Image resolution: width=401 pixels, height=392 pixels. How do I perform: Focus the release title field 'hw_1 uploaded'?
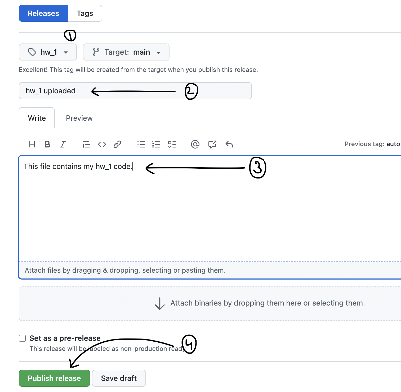coord(135,91)
